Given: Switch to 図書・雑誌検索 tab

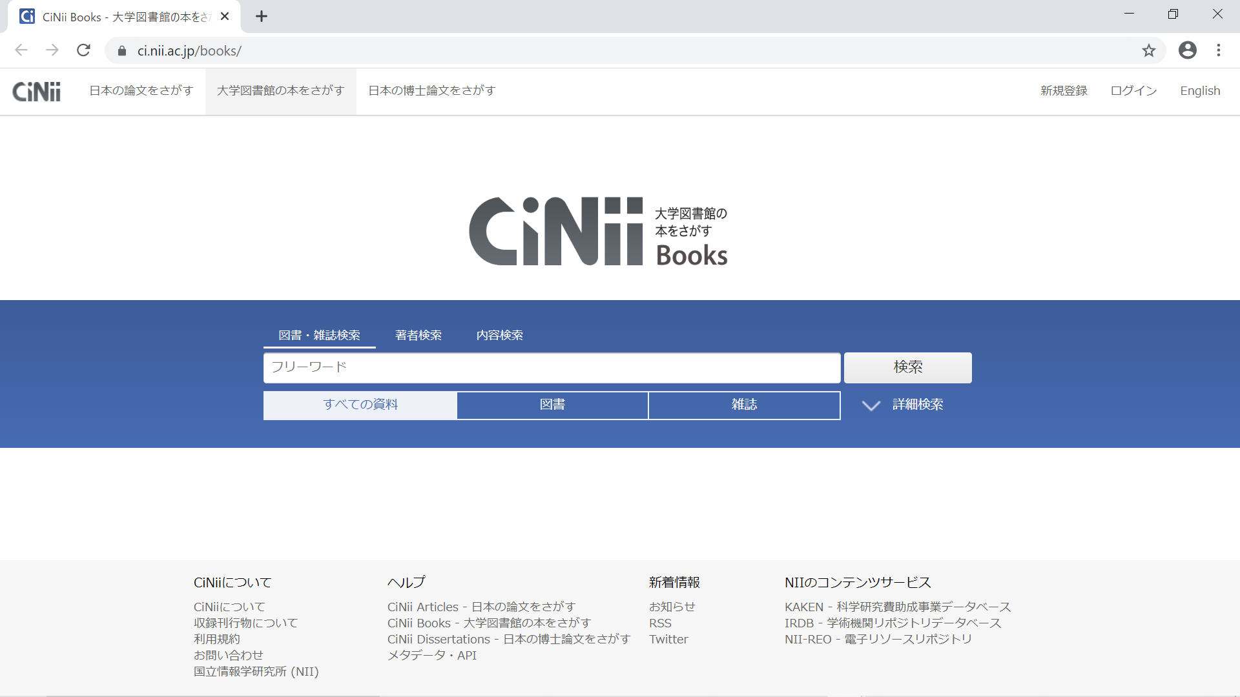Looking at the screenshot, I should [319, 335].
